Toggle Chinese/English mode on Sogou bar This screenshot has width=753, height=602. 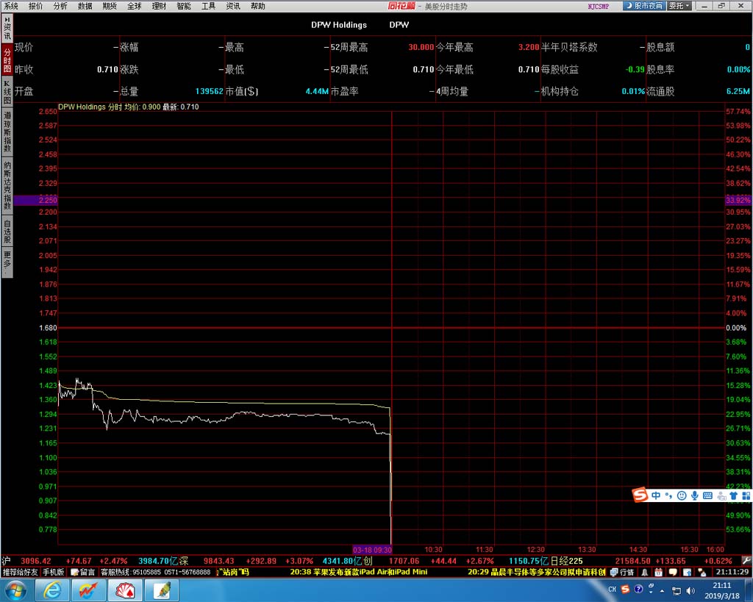click(655, 495)
